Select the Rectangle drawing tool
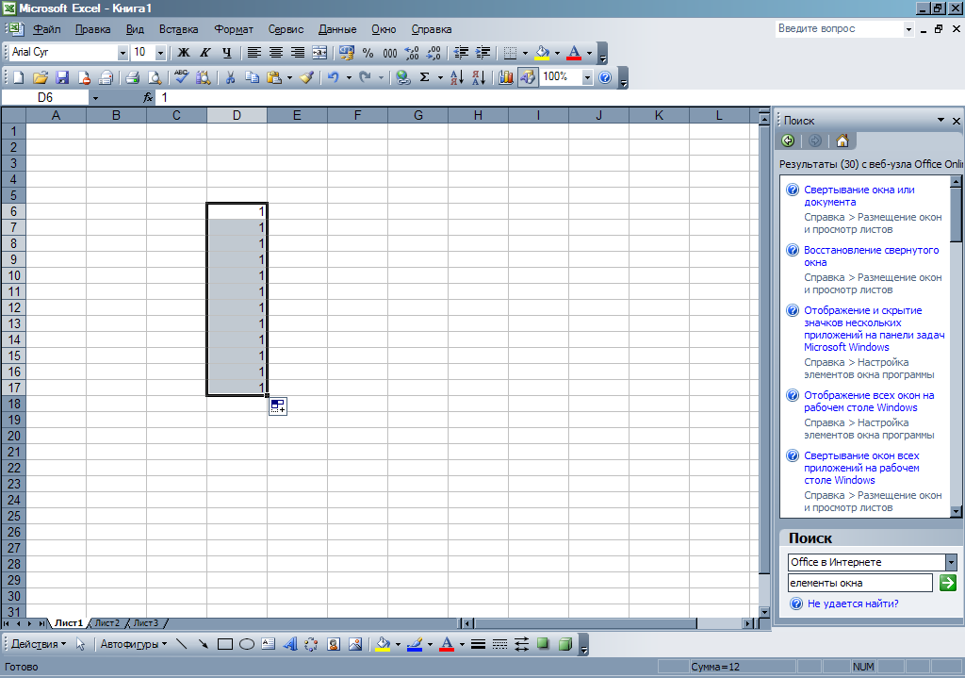965x678 pixels. coord(225,644)
